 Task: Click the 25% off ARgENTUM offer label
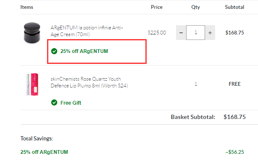tap(84, 51)
